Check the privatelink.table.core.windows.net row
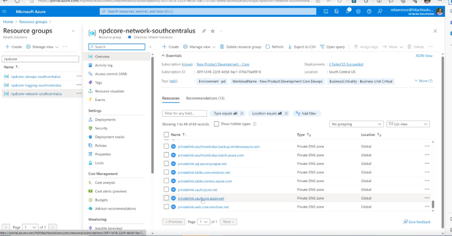The image size is (452, 236). click(x=166, y=172)
